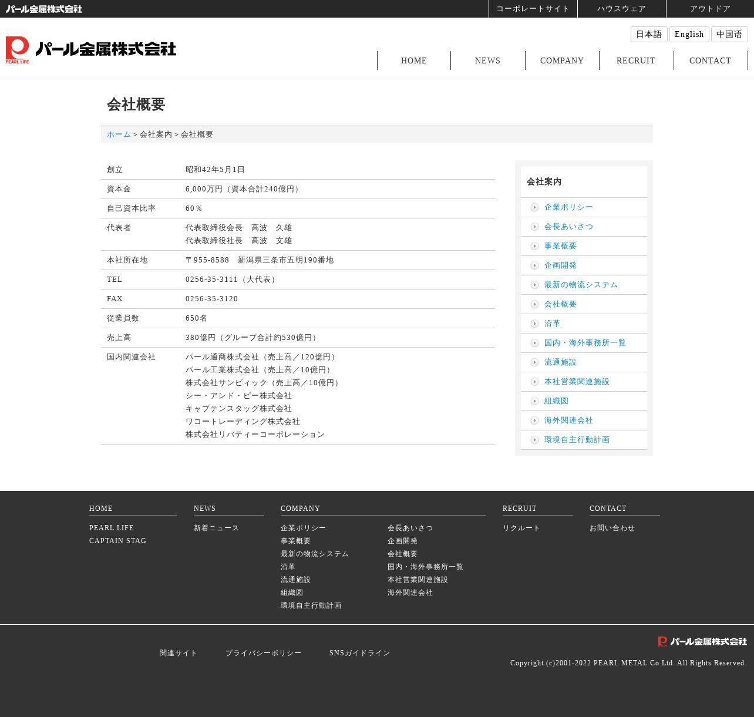
Task: Open 流通施設 link in sidebar
Action: [561, 362]
